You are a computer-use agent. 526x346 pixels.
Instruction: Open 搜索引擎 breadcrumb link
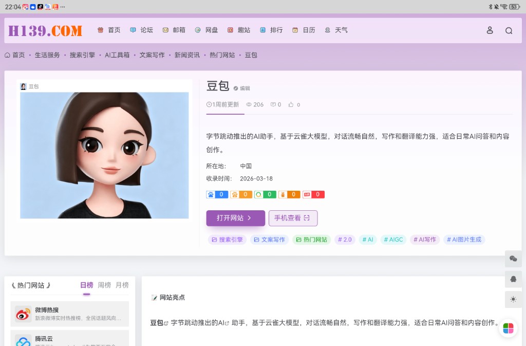82,55
